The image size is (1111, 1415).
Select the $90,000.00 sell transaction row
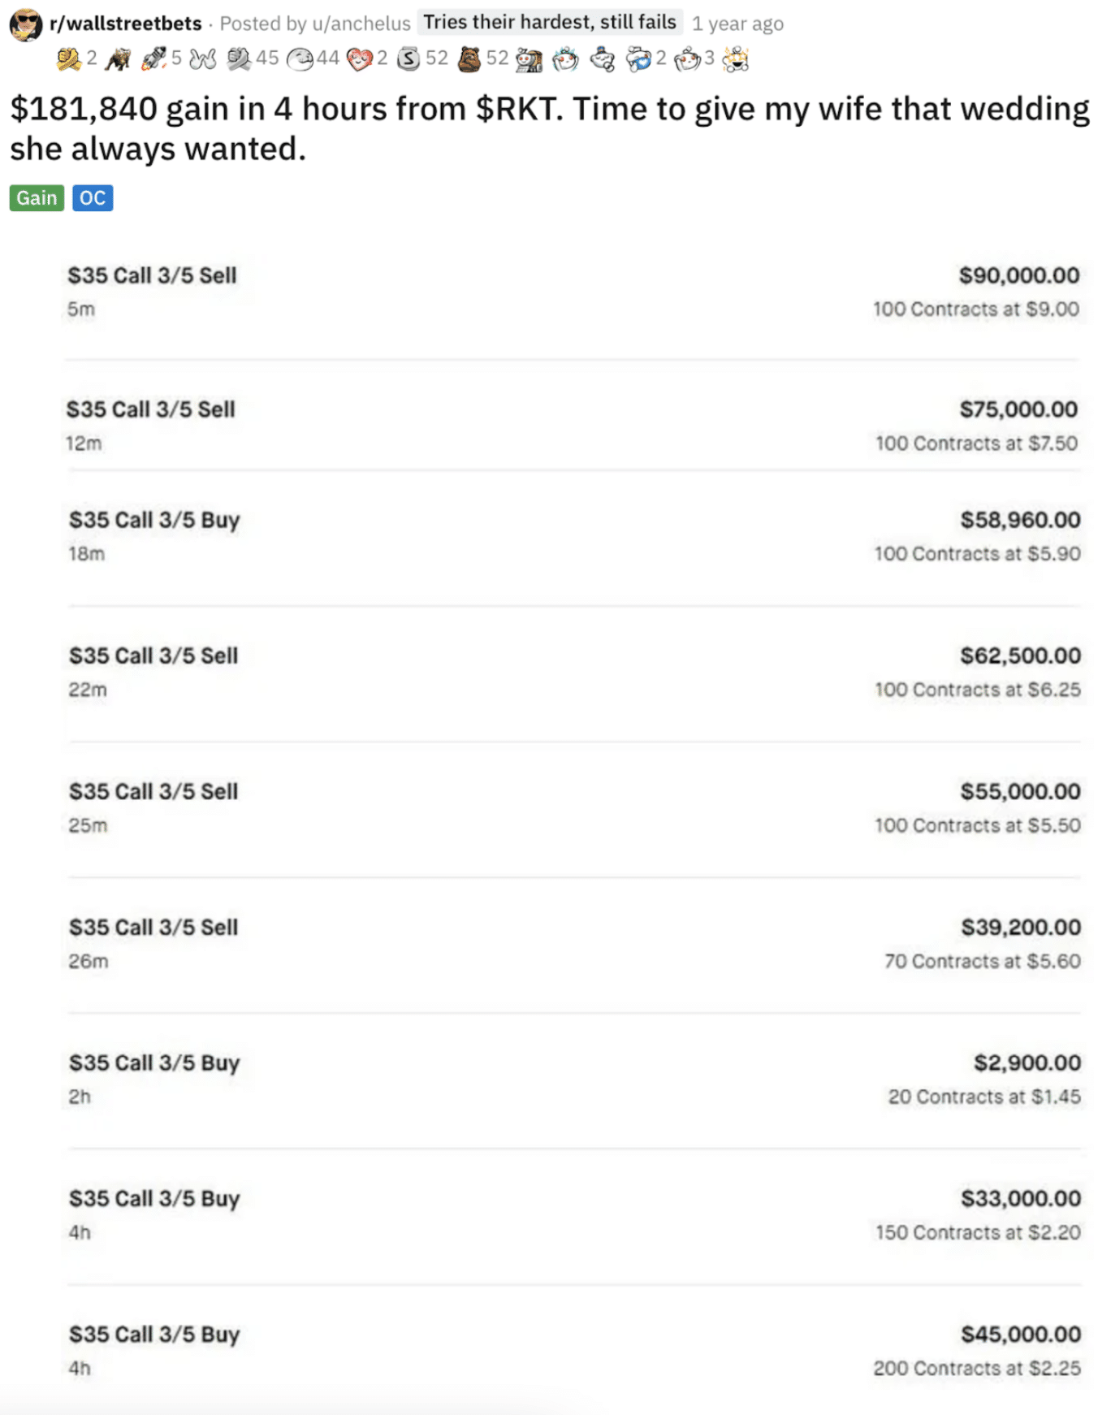[x=573, y=292]
